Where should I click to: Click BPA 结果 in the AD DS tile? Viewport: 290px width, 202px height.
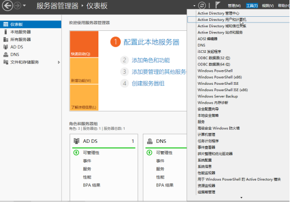tap(92, 185)
